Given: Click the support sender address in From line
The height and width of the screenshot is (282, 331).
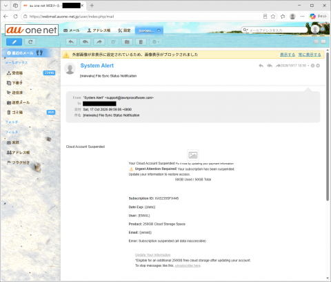Looking at the screenshot, I should pyautogui.click(x=130, y=97).
